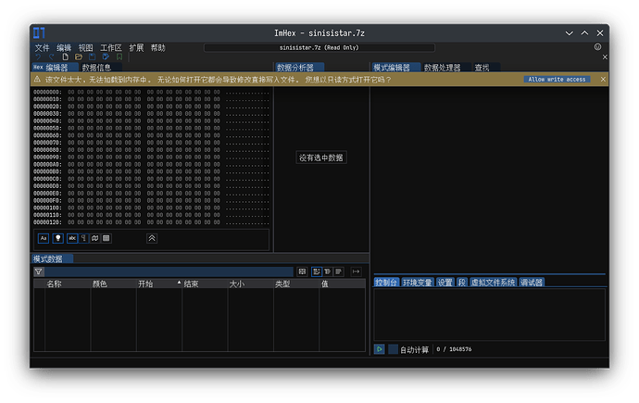
Task: Open the 虚拟文件系统 tab
Action: point(493,283)
